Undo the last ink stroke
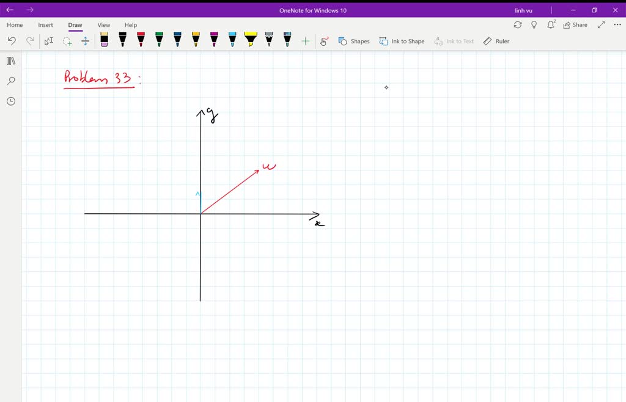Screen dimensions: 626x402 (12, 41)
